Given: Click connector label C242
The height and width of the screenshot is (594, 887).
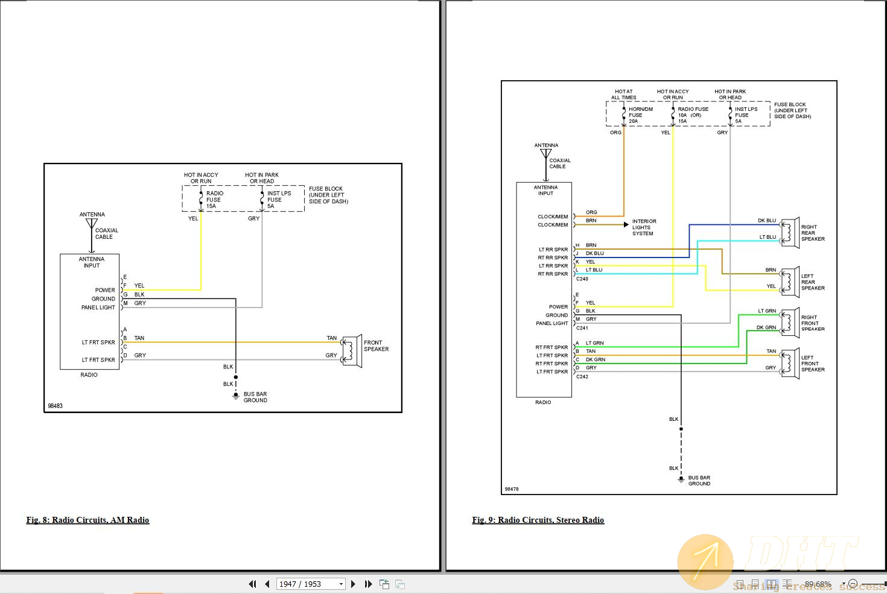Looking at the screenshot, I should [x=582, y=376].
